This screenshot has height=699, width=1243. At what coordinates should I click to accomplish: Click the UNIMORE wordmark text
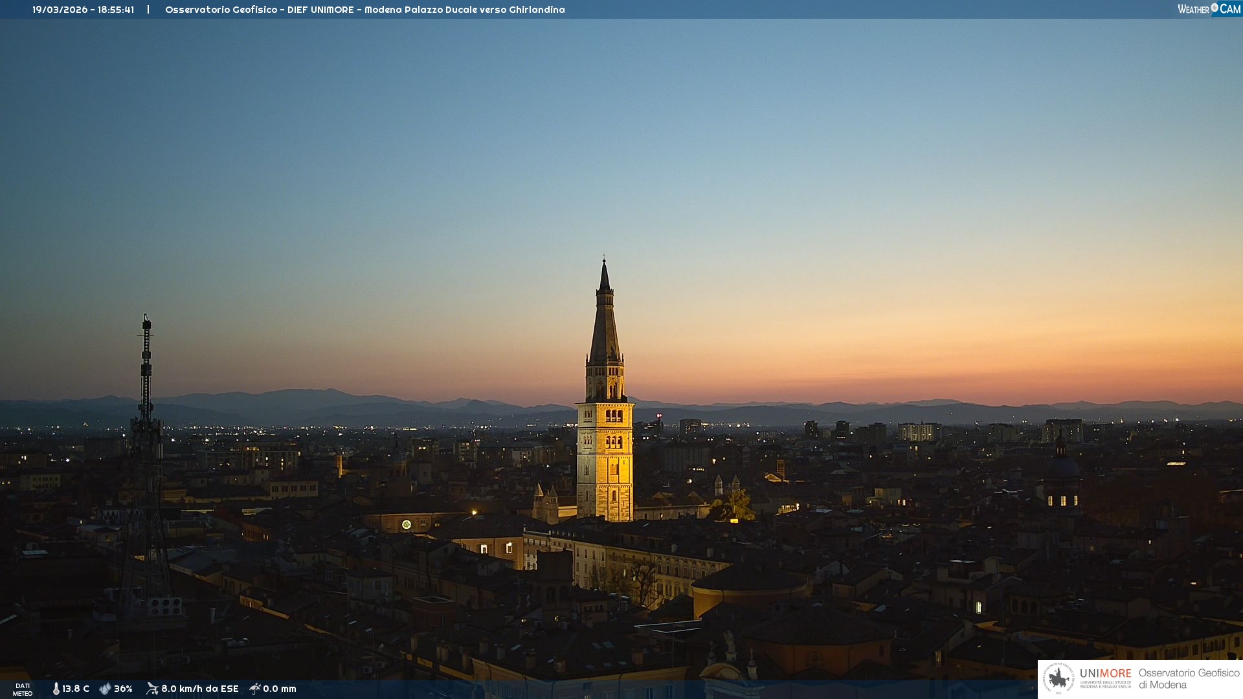[x=1105, y=674]
